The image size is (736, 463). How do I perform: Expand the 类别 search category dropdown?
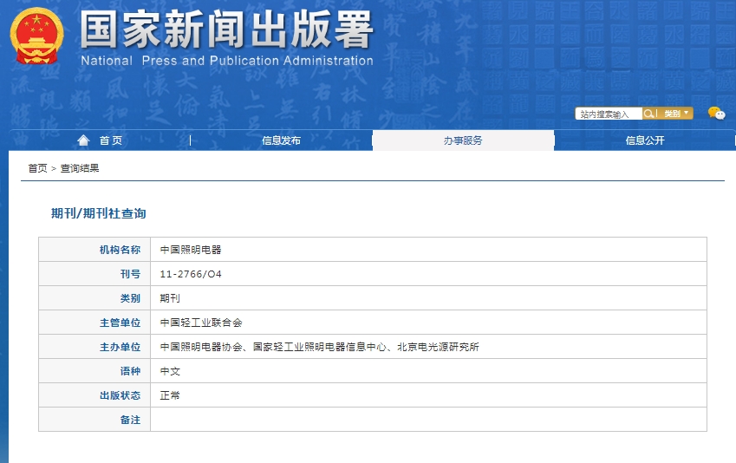[x=676, y=114]
